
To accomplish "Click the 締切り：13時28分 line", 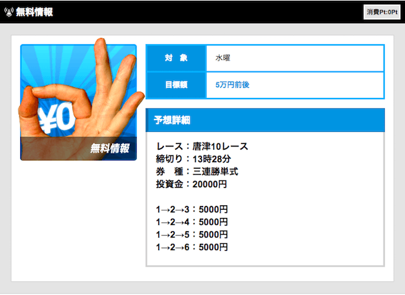I will (193, 159).
